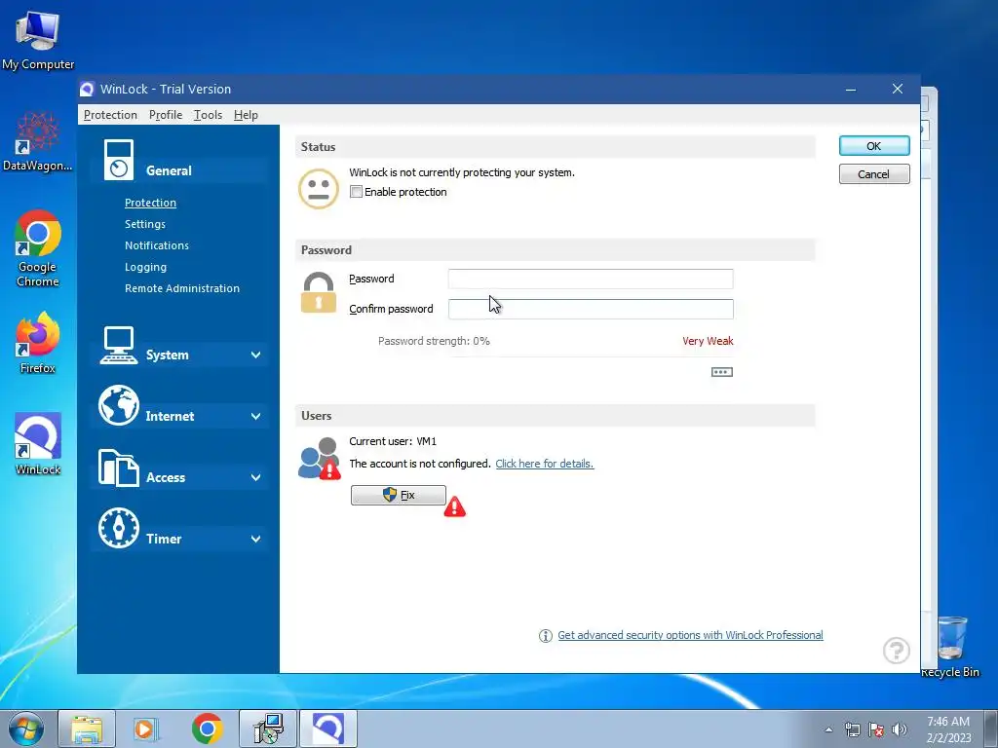Open DataWagon desktop shortcut
The width and height of the screenshot is (998, 748).
[38, 141]
